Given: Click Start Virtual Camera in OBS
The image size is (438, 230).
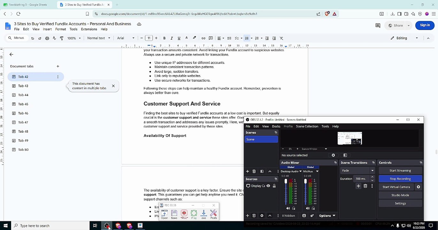Looking at the screenshot, I should click(x=396, y=187).
